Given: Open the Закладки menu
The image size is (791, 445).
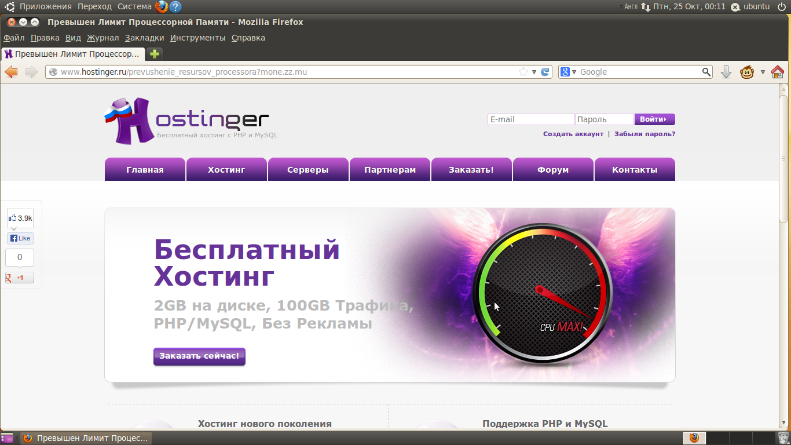Looking at the screenshot, I should pyautogui.click(x=145, y=38).
